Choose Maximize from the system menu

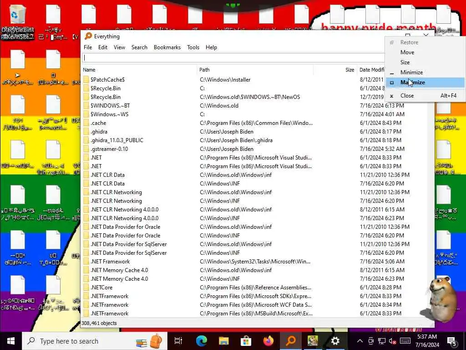click(425, 83)
